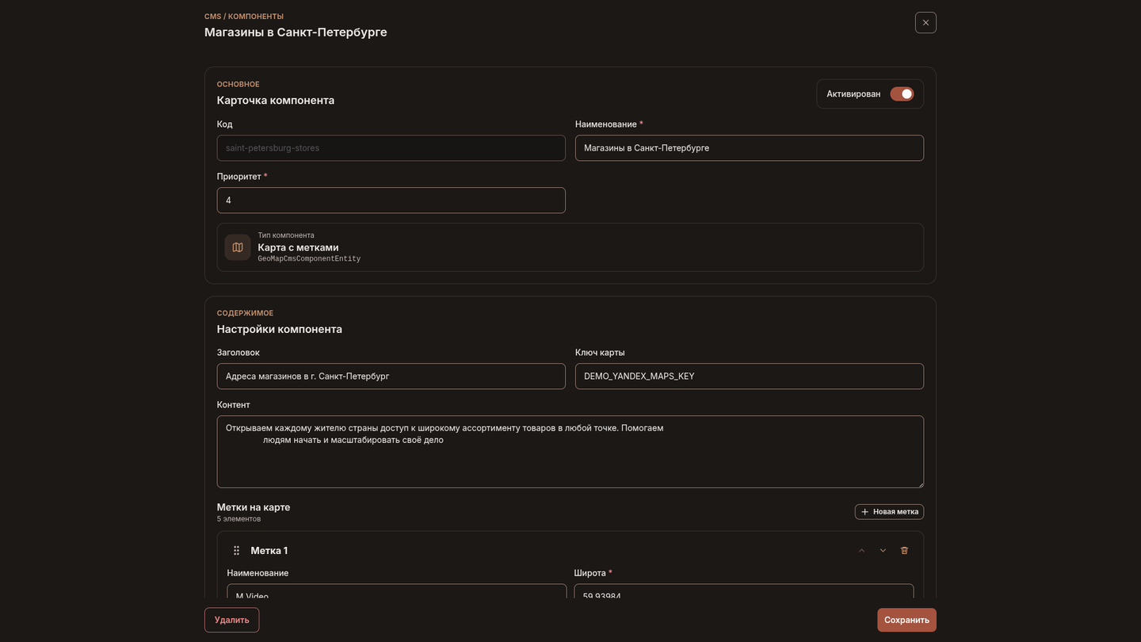The width and height of the screenshot is (1141, 642).
Task: Click the 'Метки на карте' heading
Action: point(254,507)
